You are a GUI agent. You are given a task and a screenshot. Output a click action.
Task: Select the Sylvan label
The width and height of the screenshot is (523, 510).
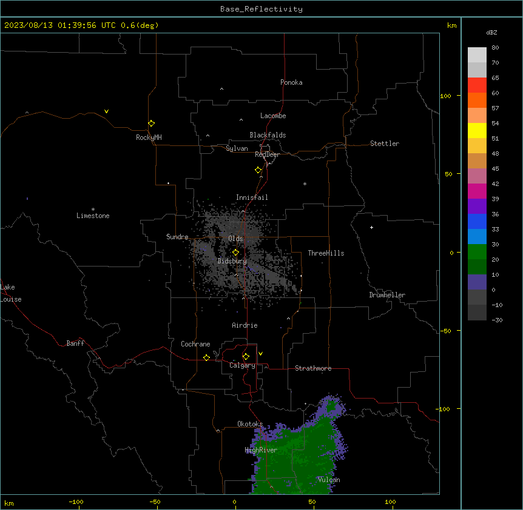pyautogui.click(x=237, y=148)
